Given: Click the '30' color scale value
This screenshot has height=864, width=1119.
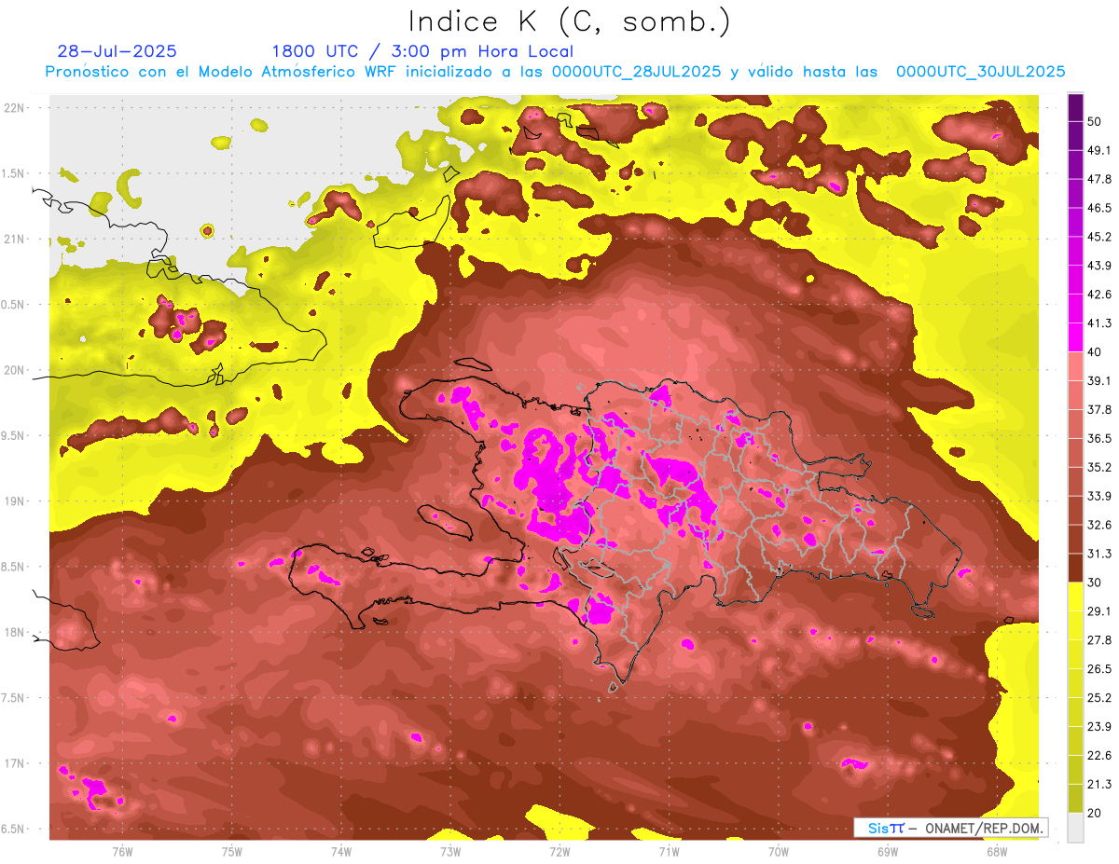Looking at the screenshot, I should coord(1095,583).
